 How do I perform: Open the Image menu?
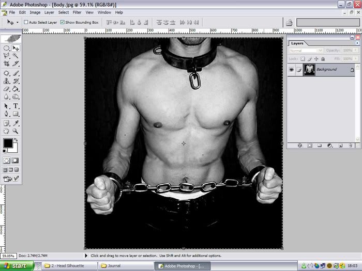tap(35, 12)
